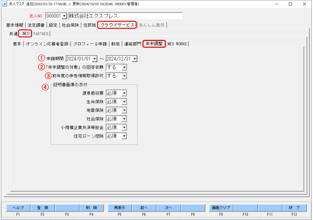Click the 法人NO label
This screenshot has height=220, width=313.
[35, 16]
